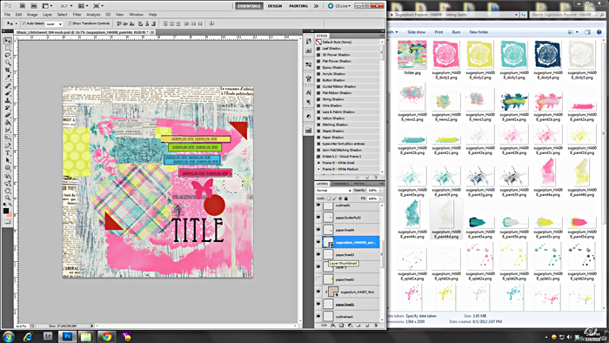The height and width of the screenshot is (343, 609).
Task: Open the Adjustments panel icon in dock
Action: pos(308,116)
